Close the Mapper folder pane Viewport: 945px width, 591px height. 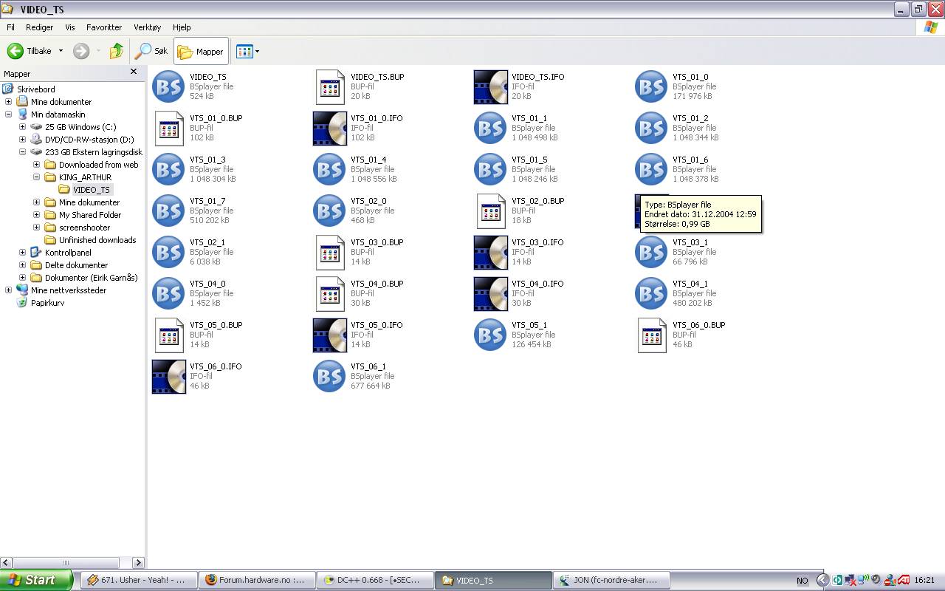[x=134, y=72]
